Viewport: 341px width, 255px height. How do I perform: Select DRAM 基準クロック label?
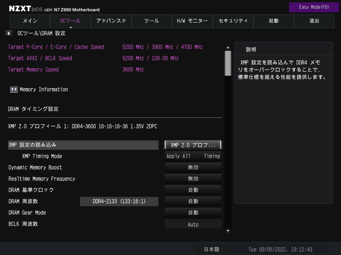click(x=31, y=190)
